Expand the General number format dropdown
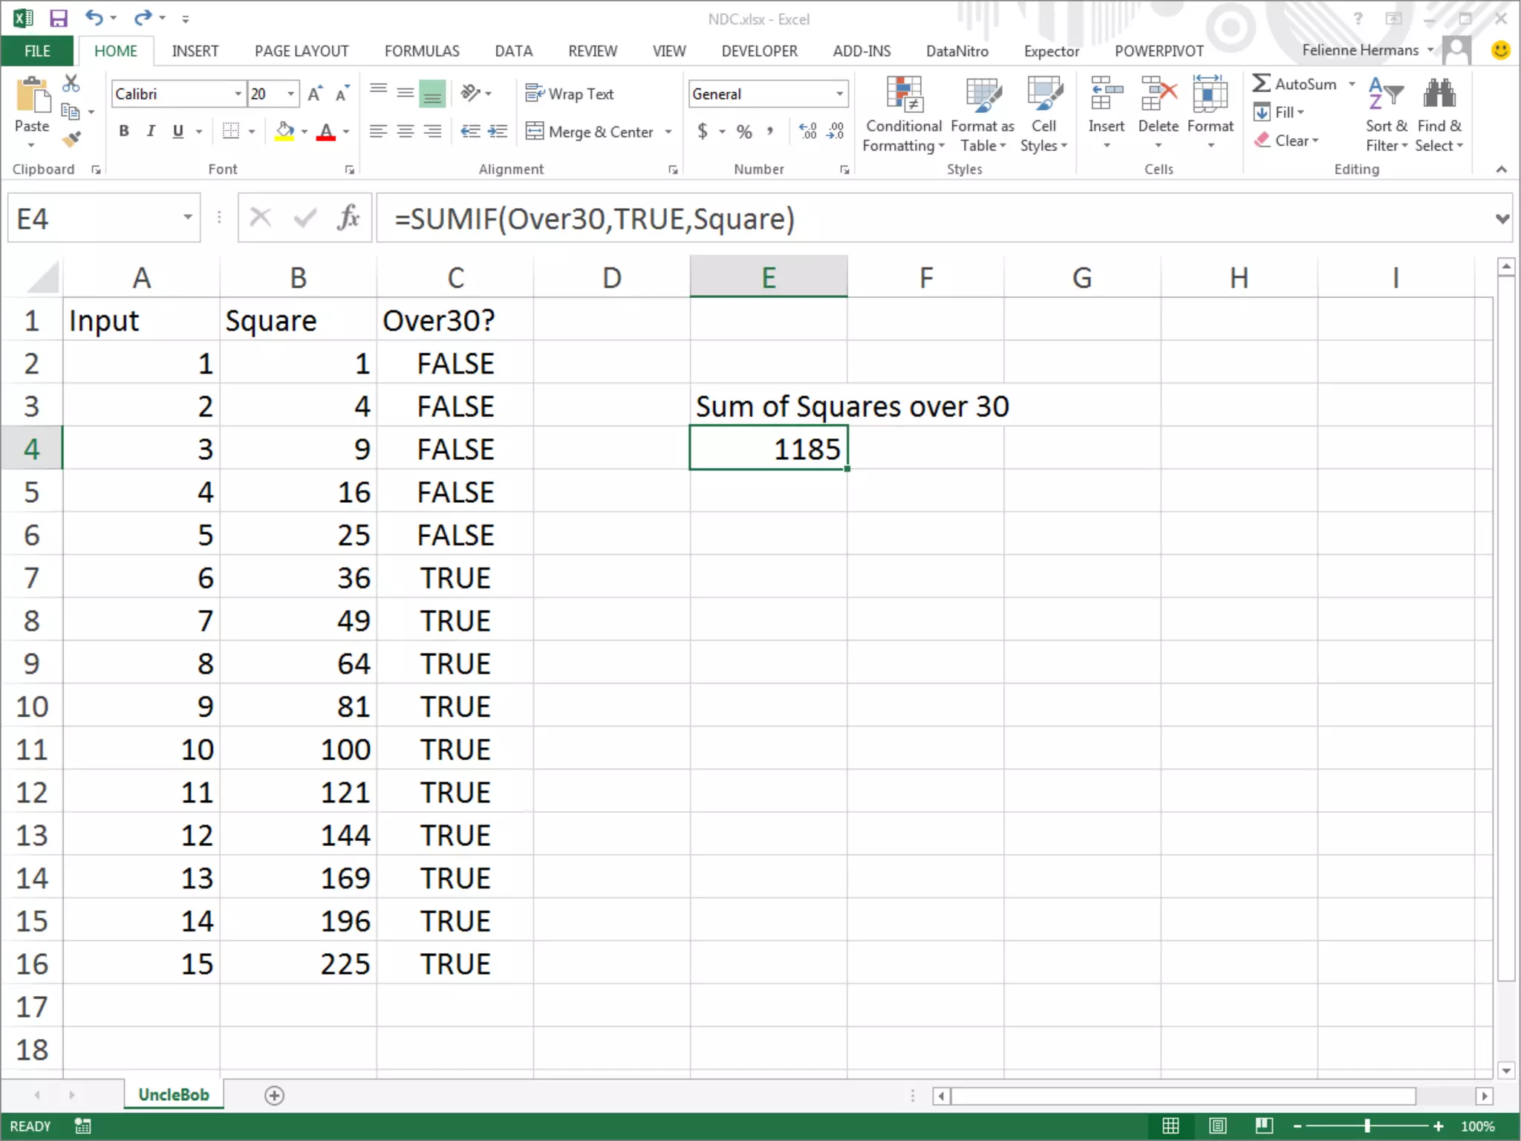The image size is (1521, 1141). click(839, 94)
